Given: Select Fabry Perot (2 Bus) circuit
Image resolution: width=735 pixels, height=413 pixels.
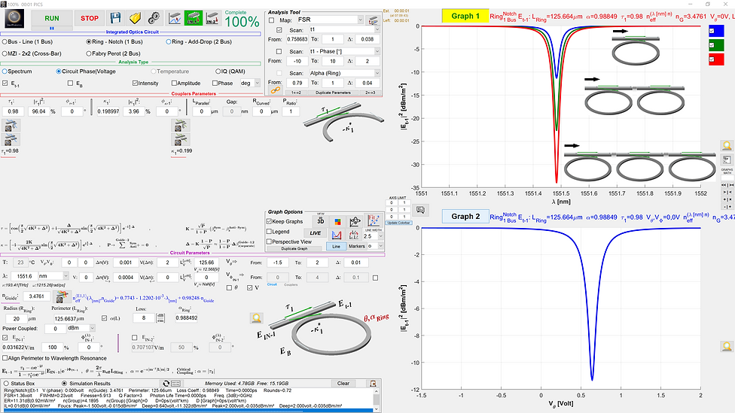Looking at the screenshot, I should [113, 53].
